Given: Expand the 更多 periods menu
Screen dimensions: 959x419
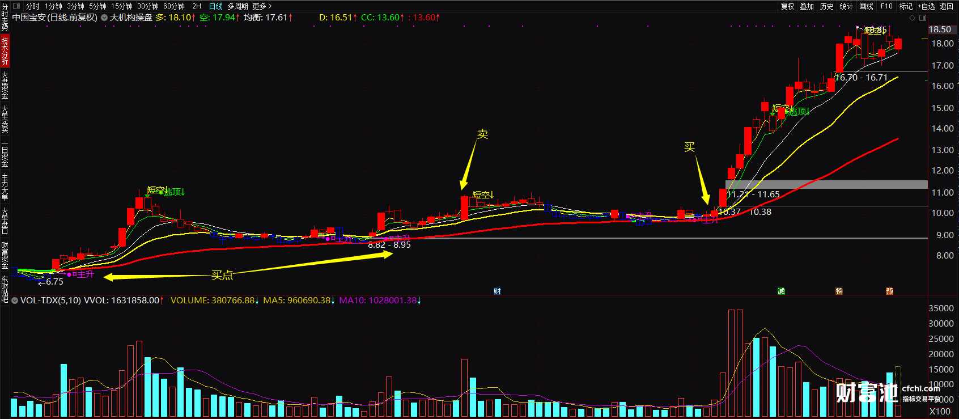Looking at the screenshot, I should (262, 6).
